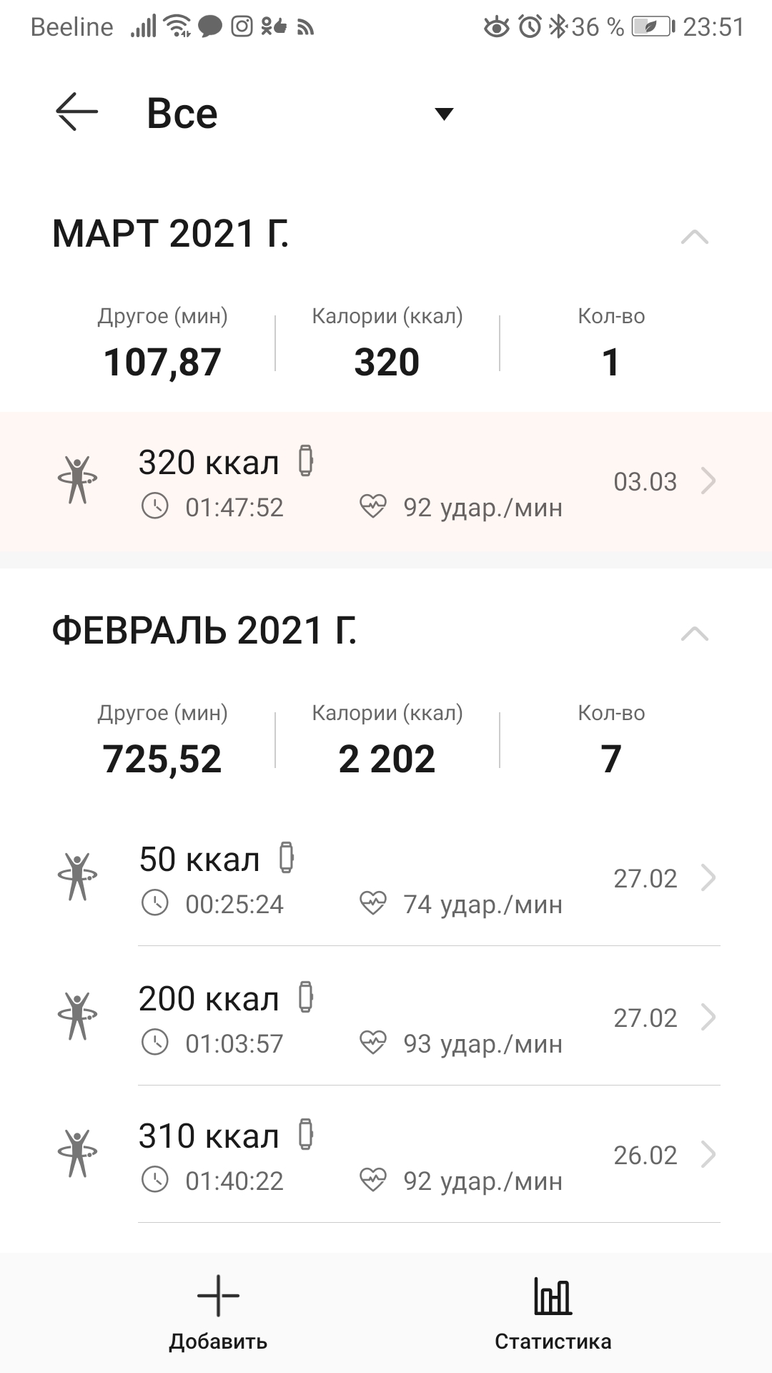Tap the band device icon beside 200 ккал
This screenshot has height=1373, width=772.
[306, 997]
